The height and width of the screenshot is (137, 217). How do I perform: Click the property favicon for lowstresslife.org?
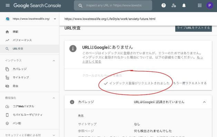tap(8, 19)
